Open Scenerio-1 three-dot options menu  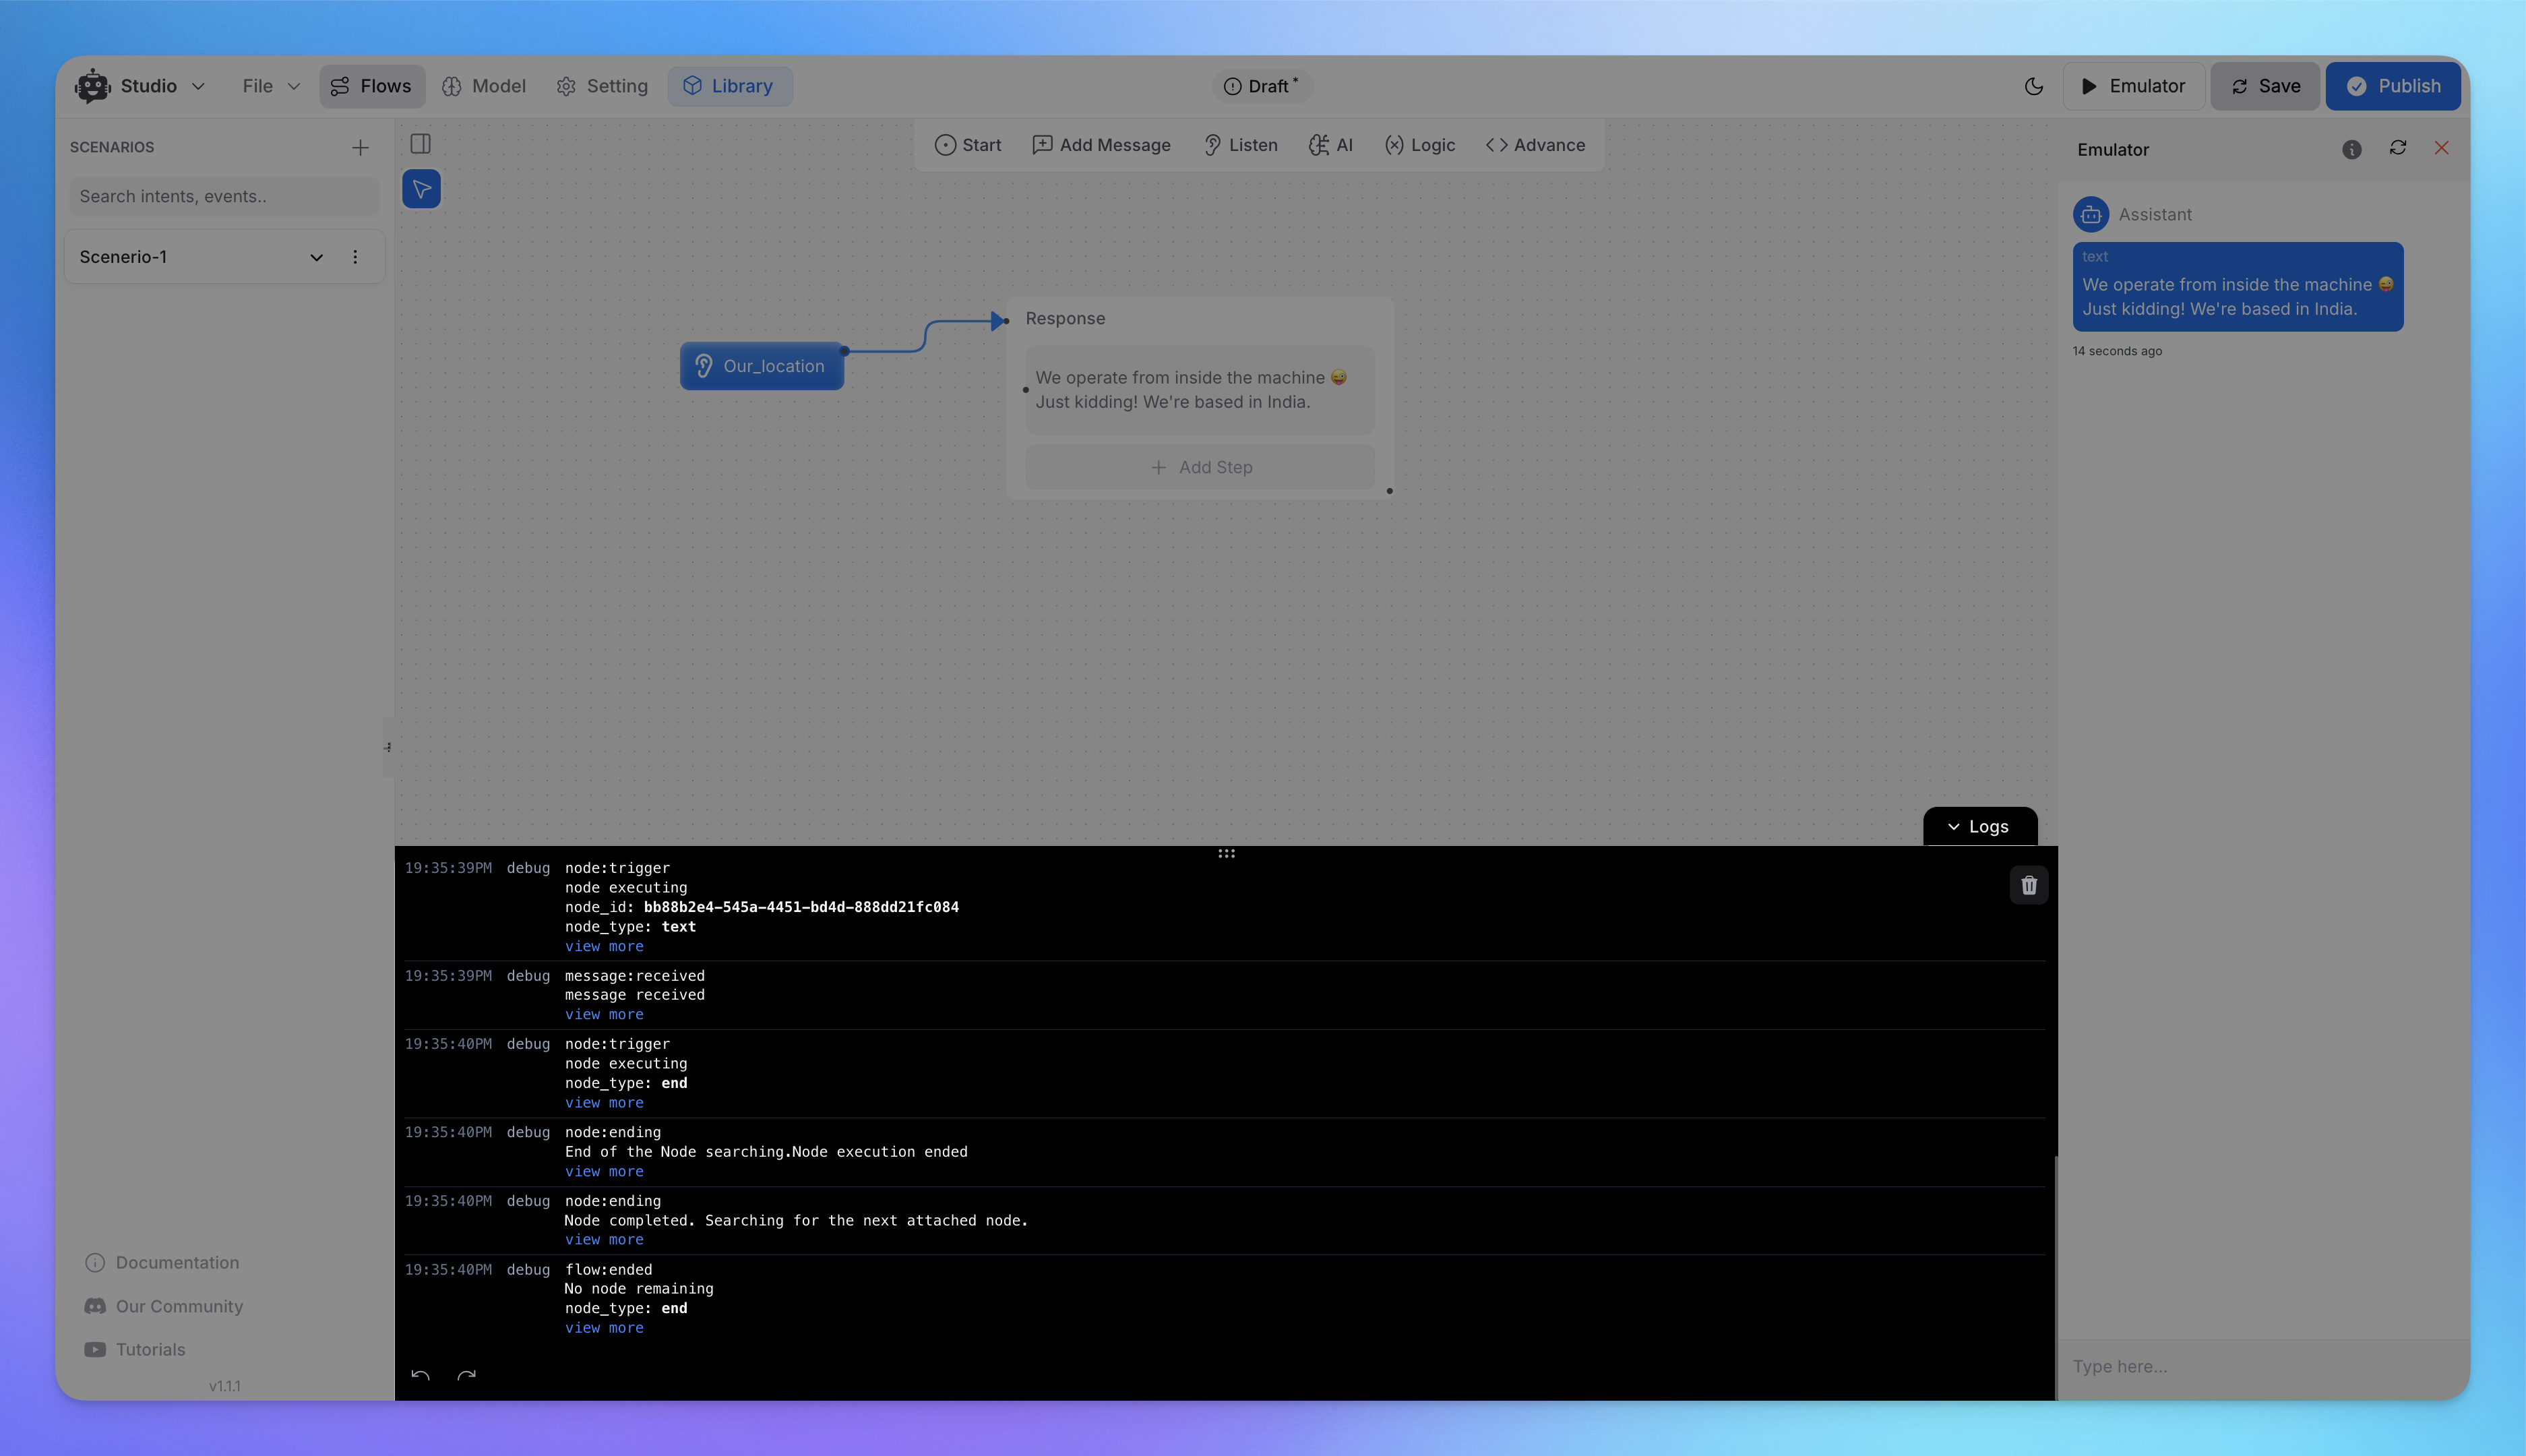coord(355,257)
